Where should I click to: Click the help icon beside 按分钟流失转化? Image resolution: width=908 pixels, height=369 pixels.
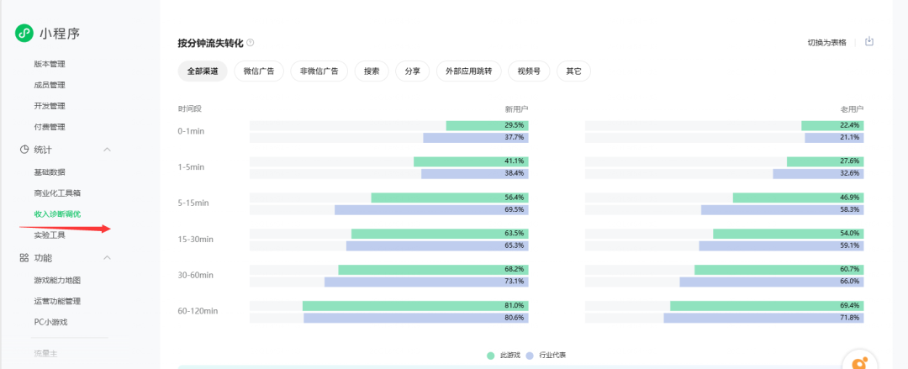pos(251,43)
